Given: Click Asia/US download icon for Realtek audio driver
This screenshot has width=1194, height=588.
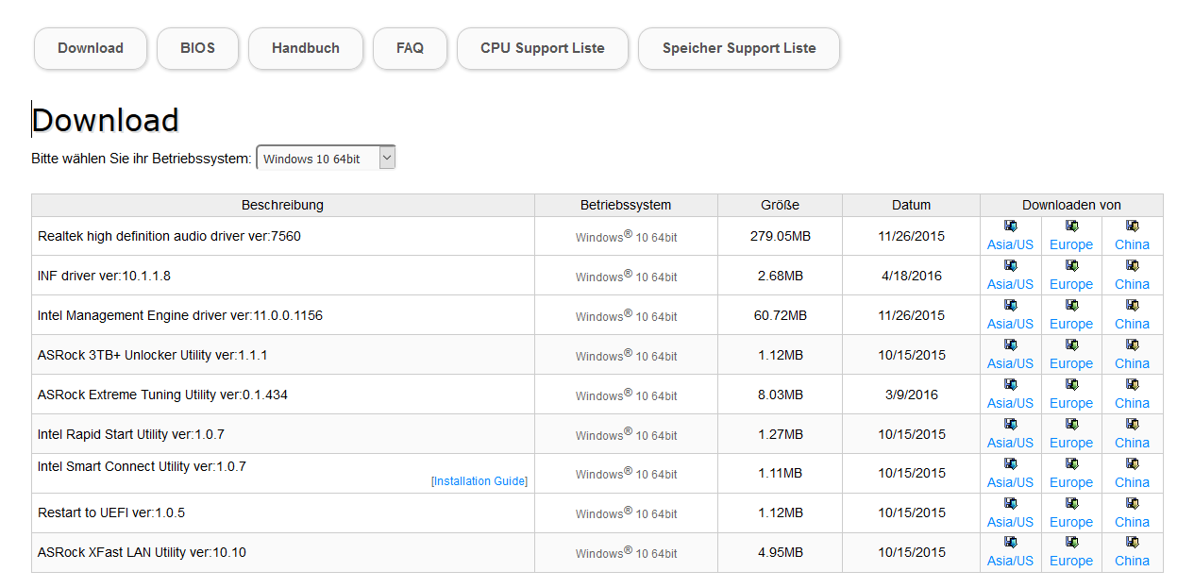Looking at the screenshot, I should click(1010, 227).
